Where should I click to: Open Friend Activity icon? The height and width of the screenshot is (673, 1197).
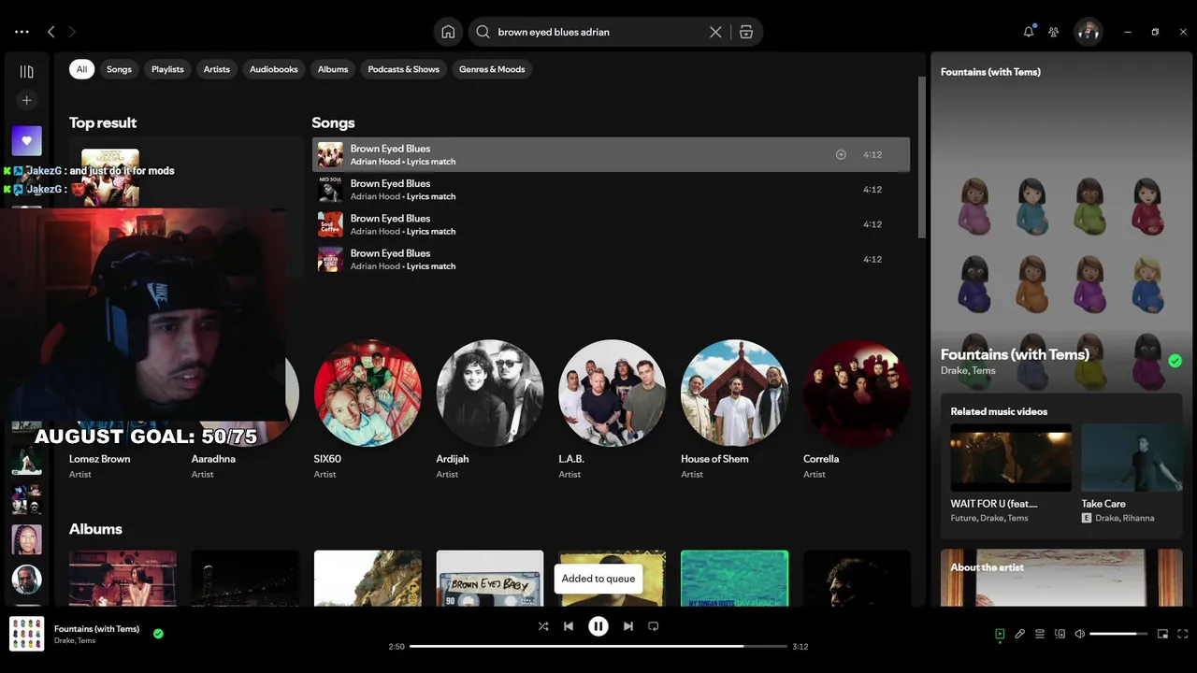tap(1054, 32)
